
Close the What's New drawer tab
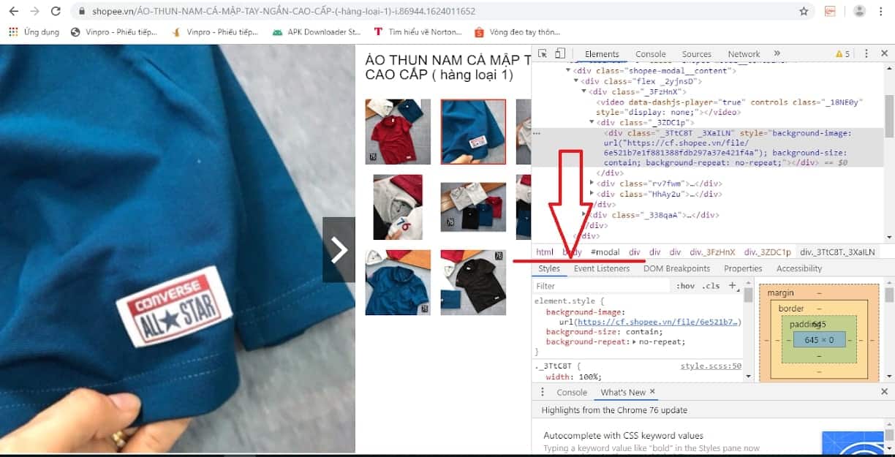[653, 392]
